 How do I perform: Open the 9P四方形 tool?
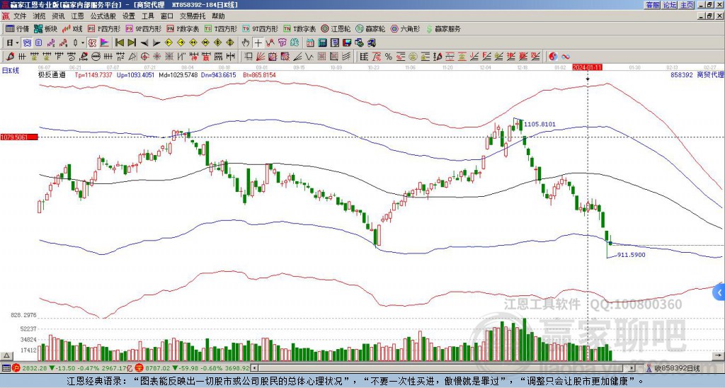click(143, 28)
